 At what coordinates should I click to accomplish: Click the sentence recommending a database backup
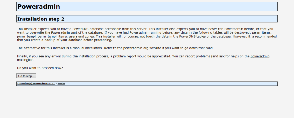[x=147, y=38]
